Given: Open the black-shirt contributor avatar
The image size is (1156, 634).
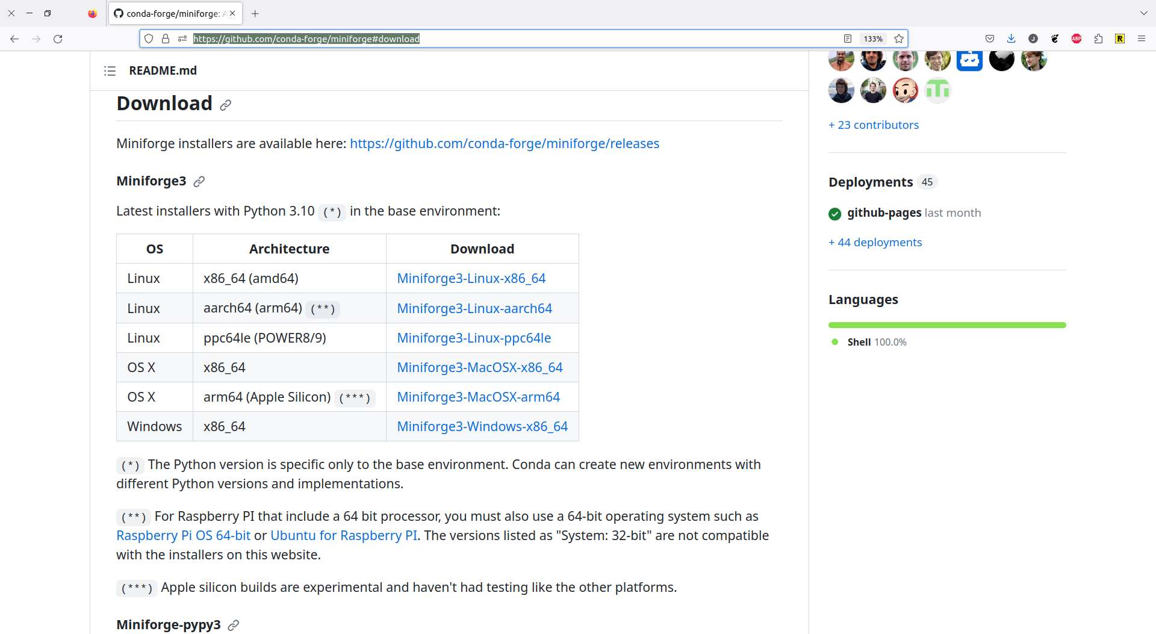Looking at the screenshot, I should [x=873, y=91].
